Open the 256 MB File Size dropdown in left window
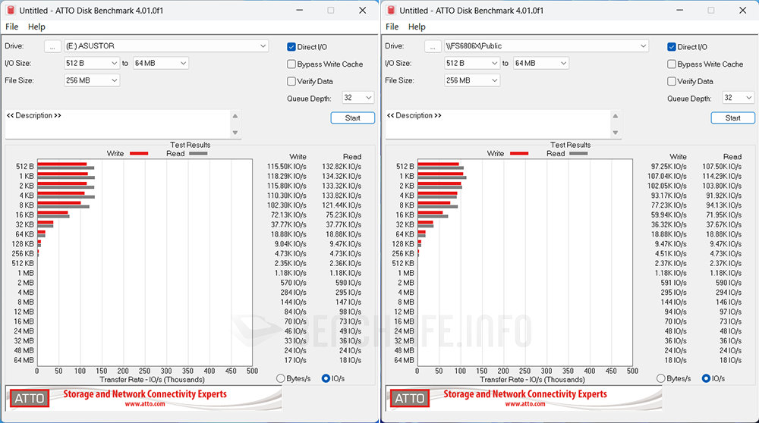This screenshot has height=423, width=759. coord(114,80)
